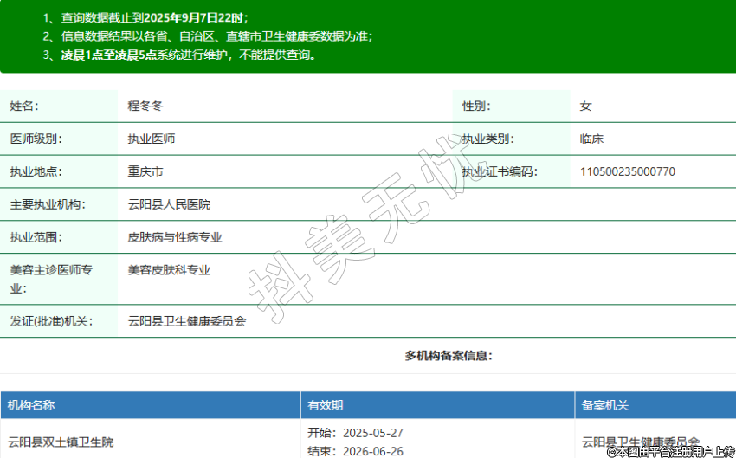Click the 备案机关 column header
This screenshot has height=458, width=736.
pos(605,405)
